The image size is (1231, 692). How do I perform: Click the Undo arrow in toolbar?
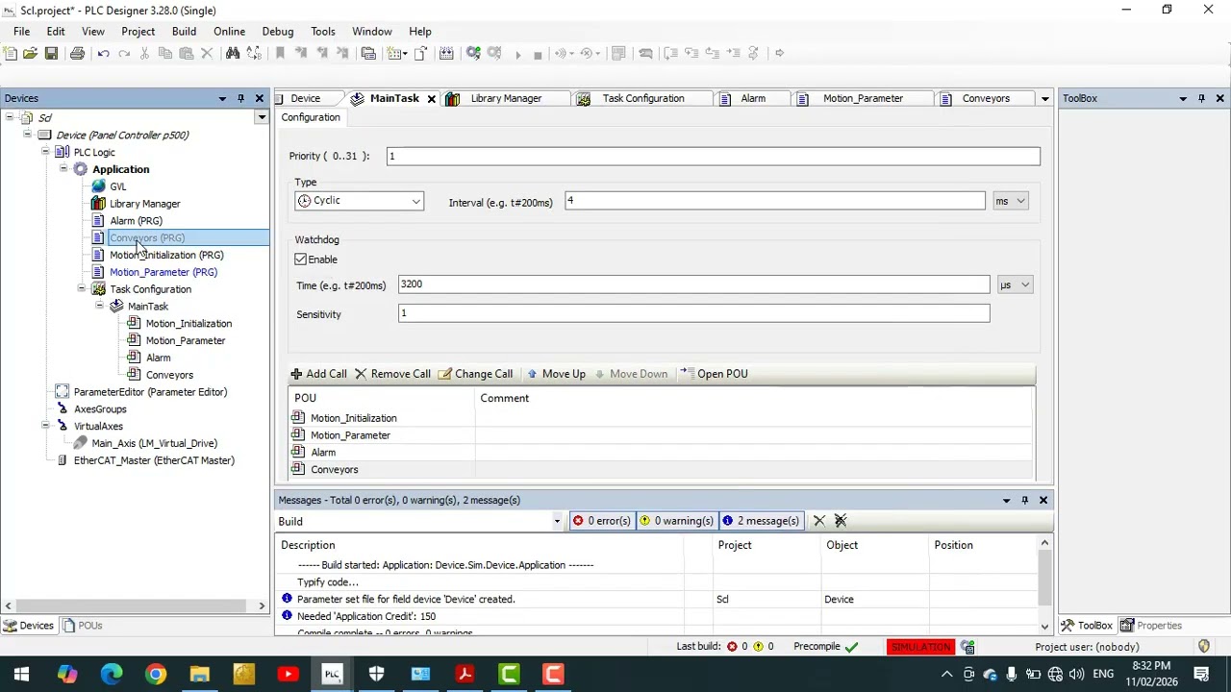tap(103, 53)
